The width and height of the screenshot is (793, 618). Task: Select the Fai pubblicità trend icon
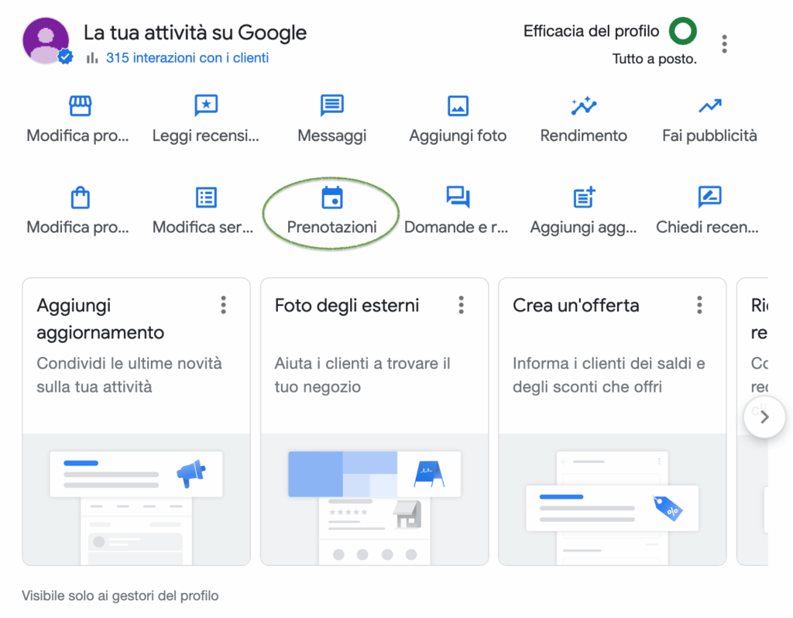(x=709, y=106)
